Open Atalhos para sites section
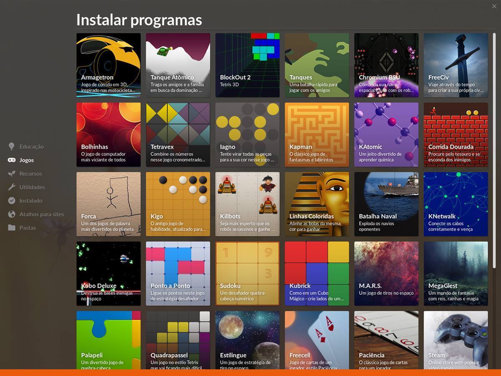The image size is (501, 376). point(42,214)
